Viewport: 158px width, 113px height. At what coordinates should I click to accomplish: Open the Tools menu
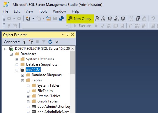coord(43,11)
